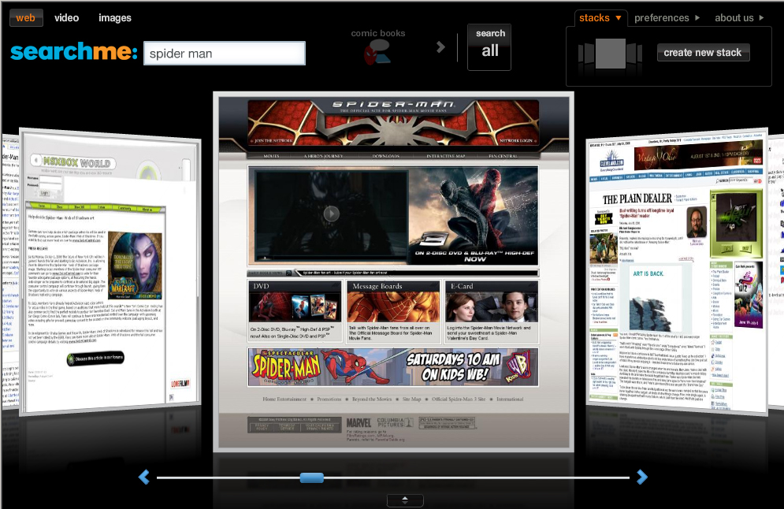
Task: Click the Home Entertainment footer link
Action: (284, 399)
